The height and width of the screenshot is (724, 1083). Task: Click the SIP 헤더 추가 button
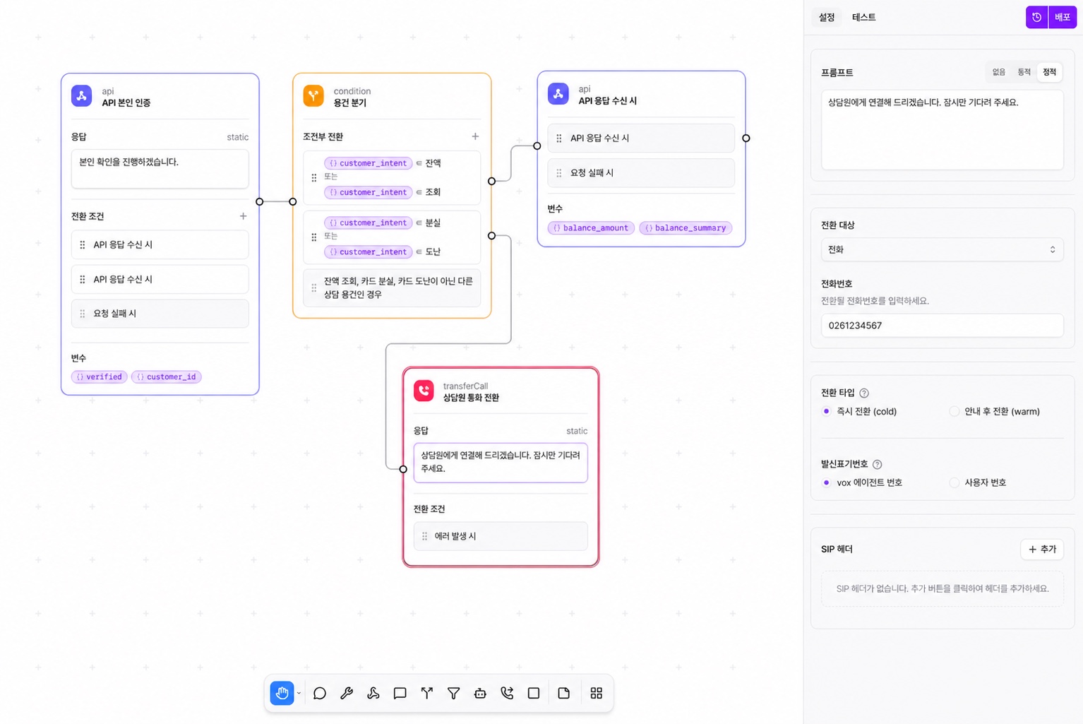[x=1042, y=549]
